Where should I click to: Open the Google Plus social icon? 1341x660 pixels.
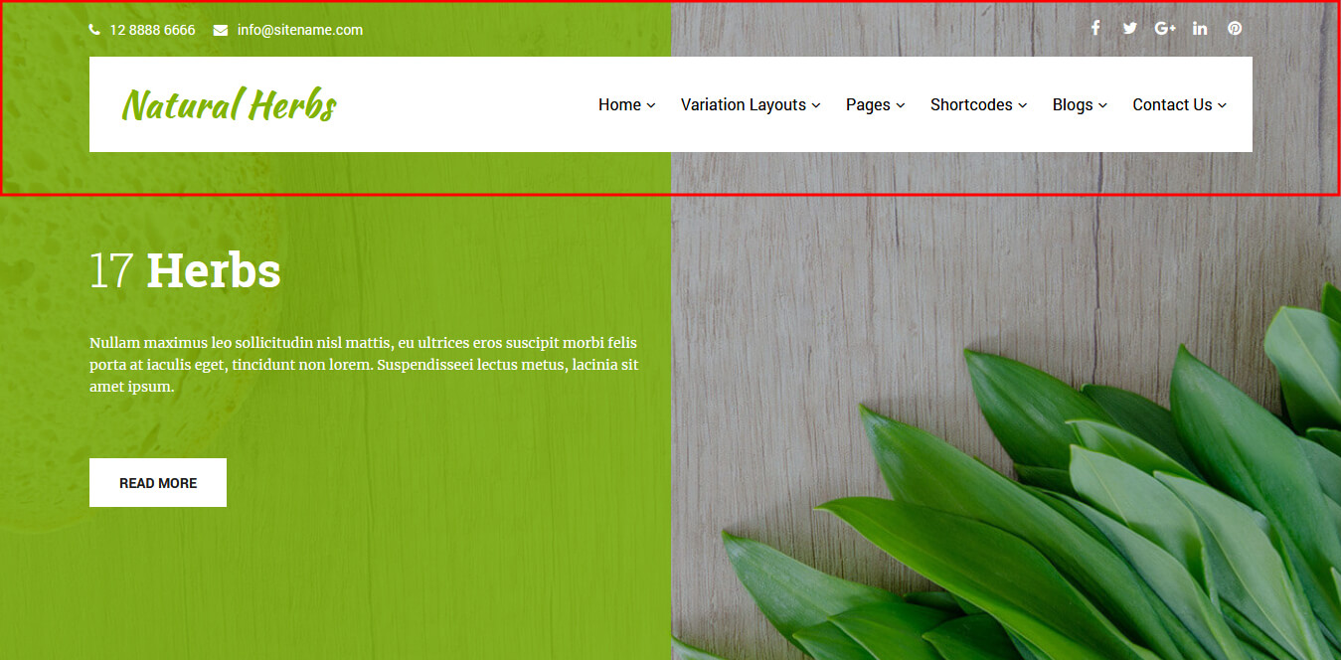point(1165,28)
